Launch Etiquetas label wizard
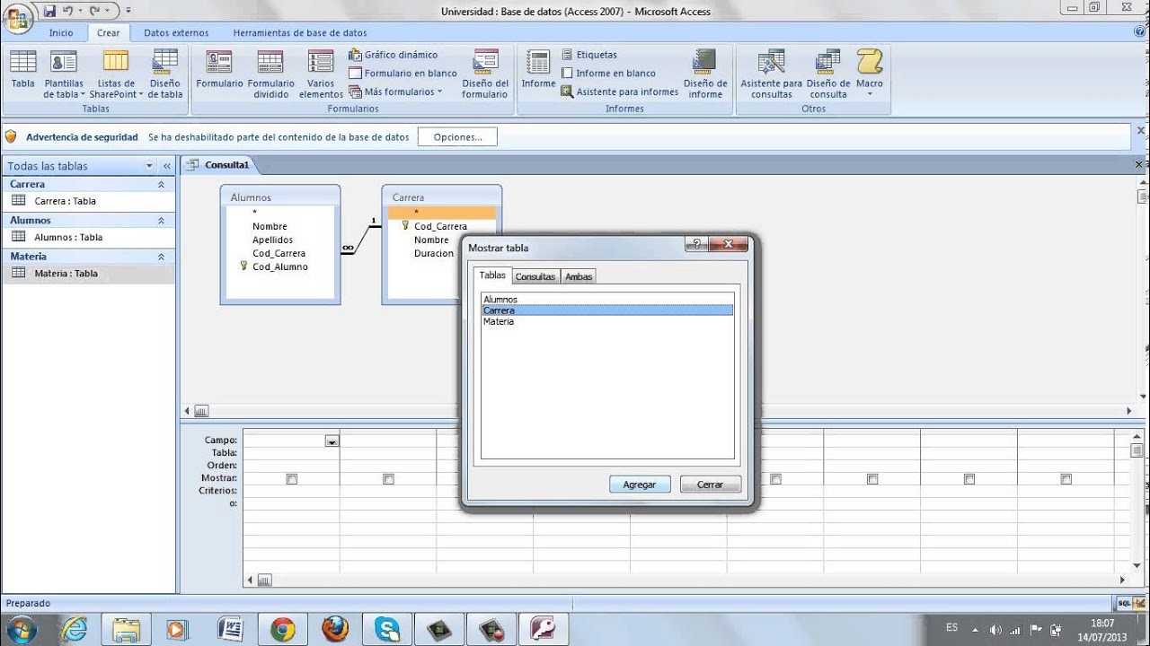 tap(589, 55)
